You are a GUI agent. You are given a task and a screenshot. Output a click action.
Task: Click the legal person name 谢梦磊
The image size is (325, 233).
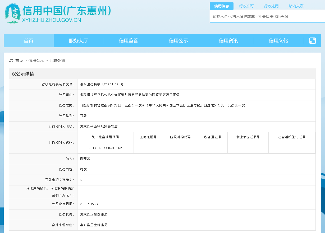coord(85,159)
